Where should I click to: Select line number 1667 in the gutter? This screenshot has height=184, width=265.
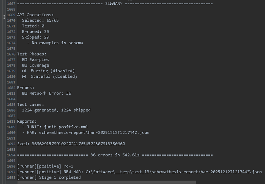click(x=11, y=4)
